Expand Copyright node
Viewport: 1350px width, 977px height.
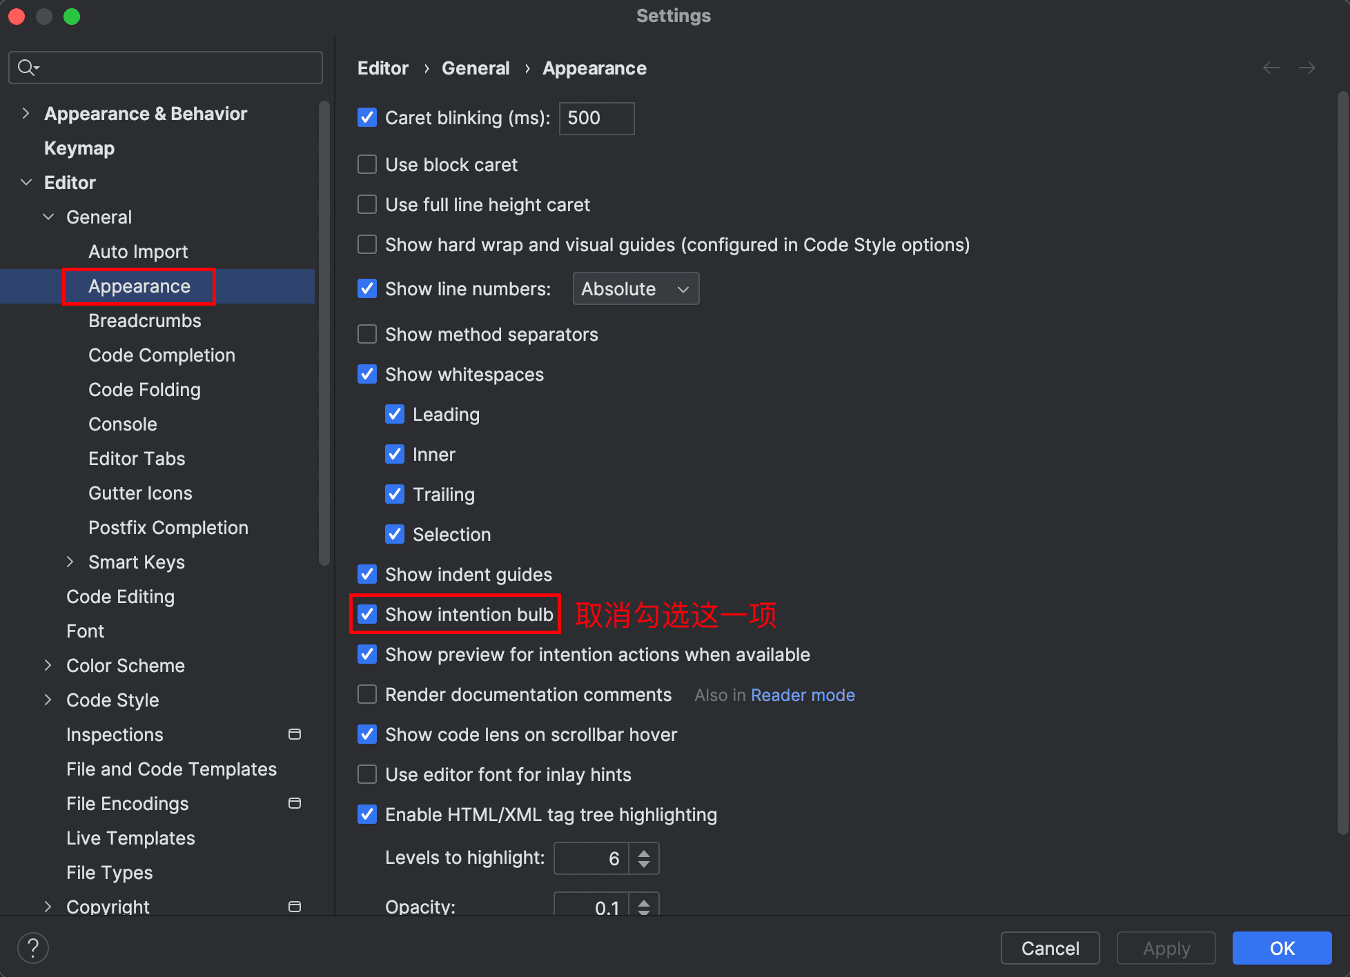click(x=48, y=907)
